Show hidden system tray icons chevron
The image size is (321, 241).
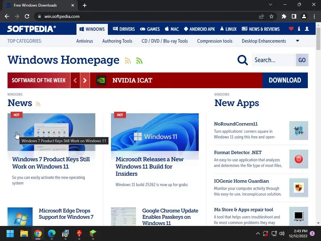258,233
